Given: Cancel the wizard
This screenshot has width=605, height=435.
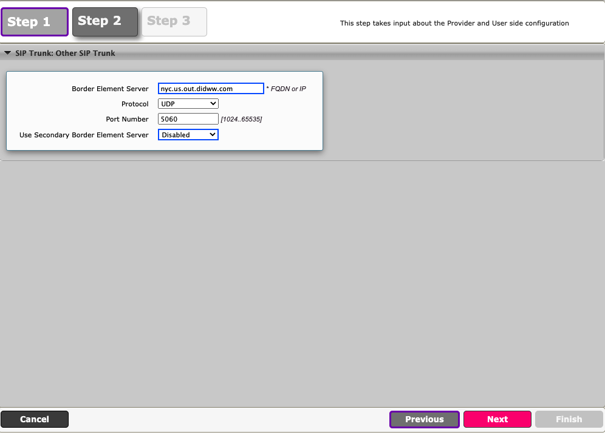Looking at the screenshot, I should (x=35, y=419).
